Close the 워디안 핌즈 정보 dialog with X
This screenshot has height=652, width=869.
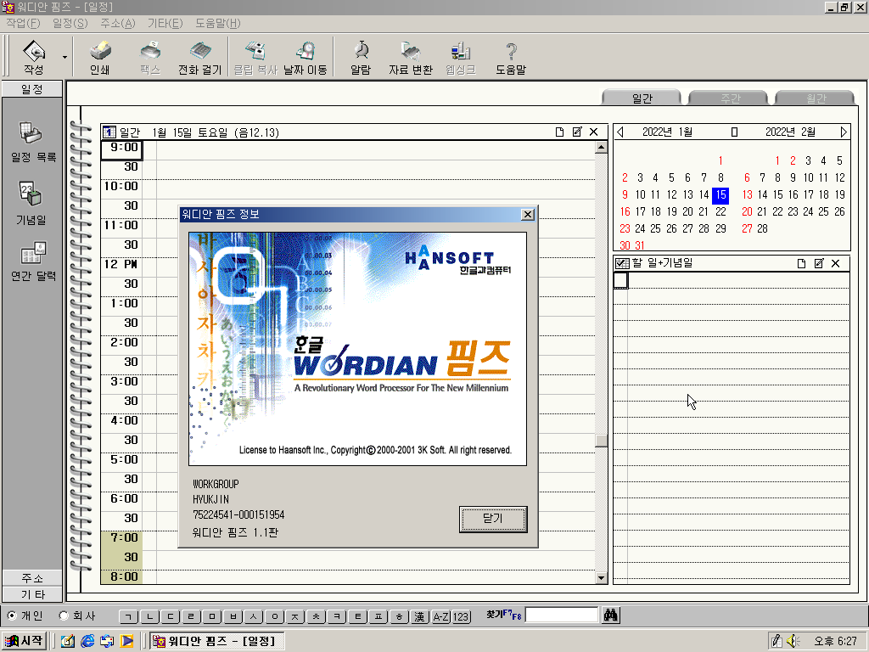528,214
